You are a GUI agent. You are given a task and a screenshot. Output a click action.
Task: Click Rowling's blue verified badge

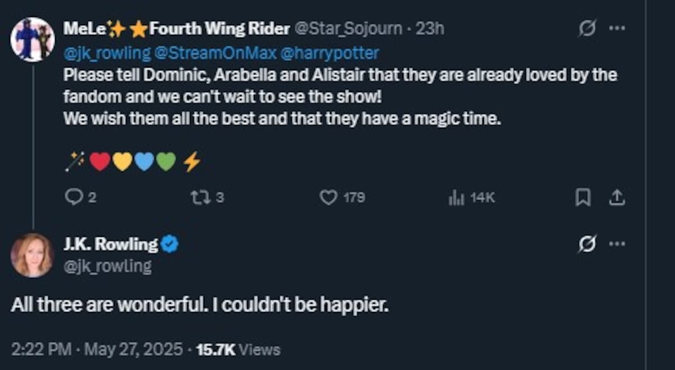point(170,244)
